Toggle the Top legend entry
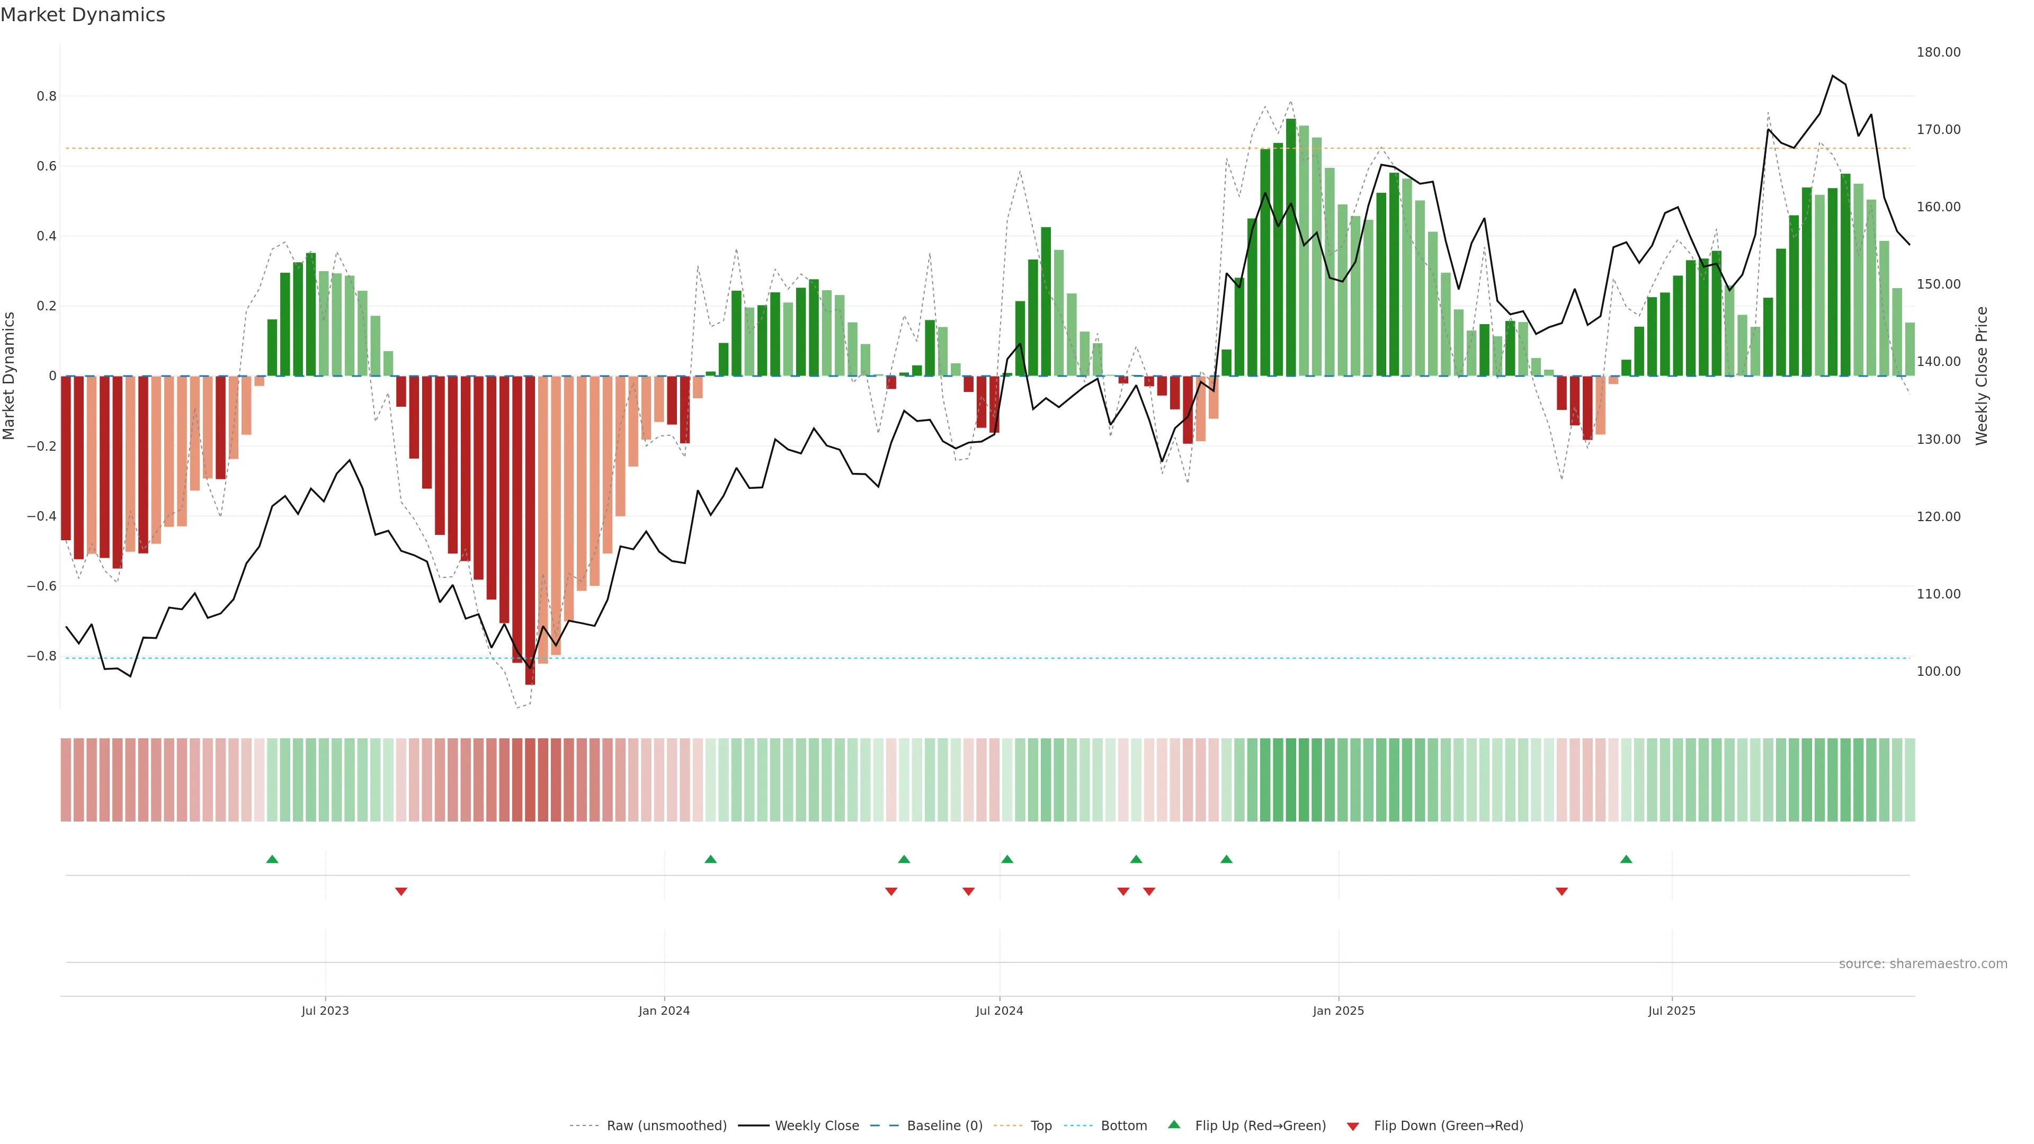 pyautogui.click(x=1041, y=1125)
